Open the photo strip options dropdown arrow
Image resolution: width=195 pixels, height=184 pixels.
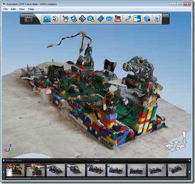tap(190, 161)
